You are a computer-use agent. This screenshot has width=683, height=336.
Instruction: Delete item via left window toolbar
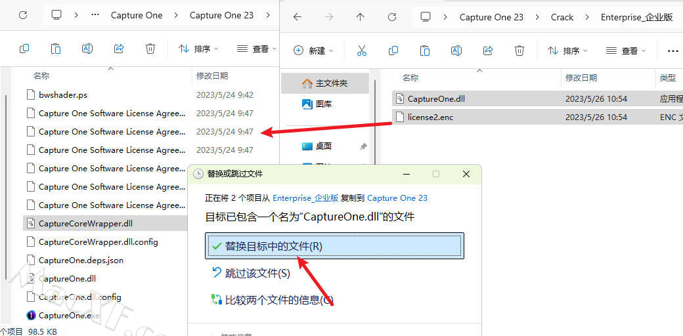tap(150, 49)
